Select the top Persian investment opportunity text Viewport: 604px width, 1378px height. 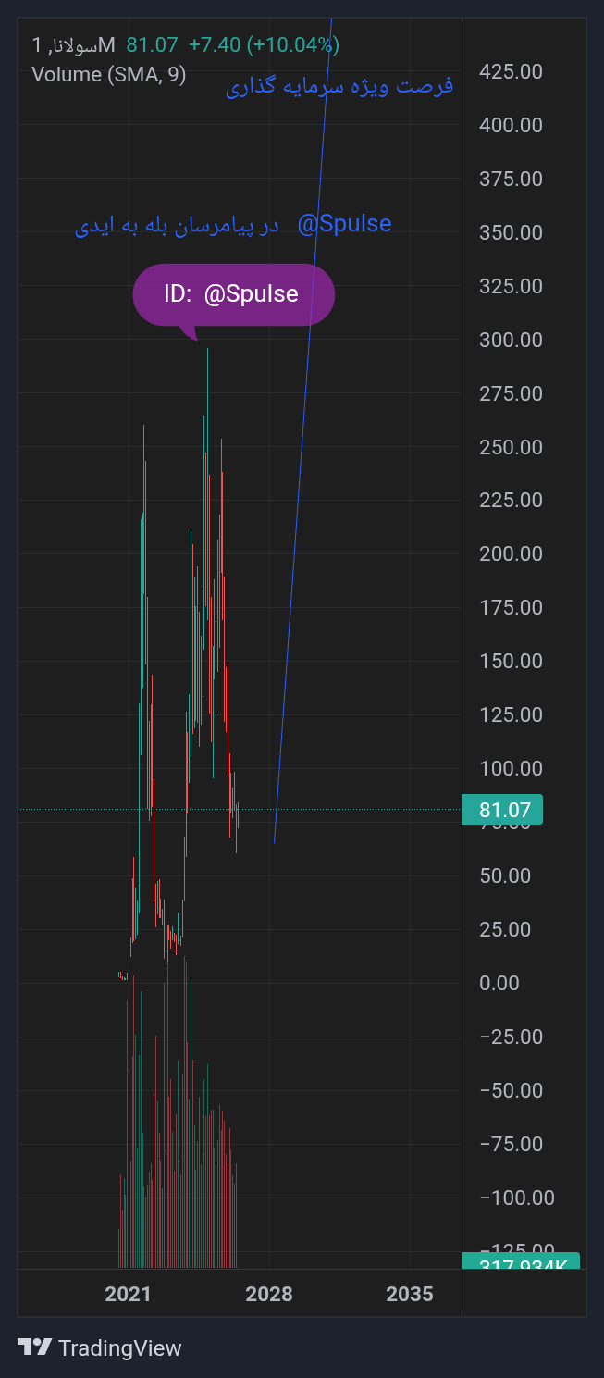tap(339, 87)
